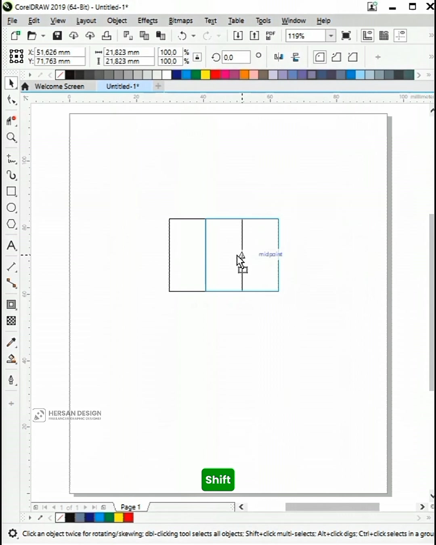Toggle the lock ratio padlock
Viewport: 436px width, 545px height.
(x=197, y=57)
